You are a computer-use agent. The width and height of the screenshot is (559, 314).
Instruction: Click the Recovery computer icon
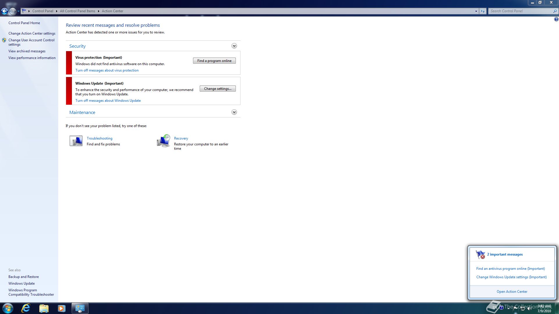pyautogui.click(x=164, y=141)
